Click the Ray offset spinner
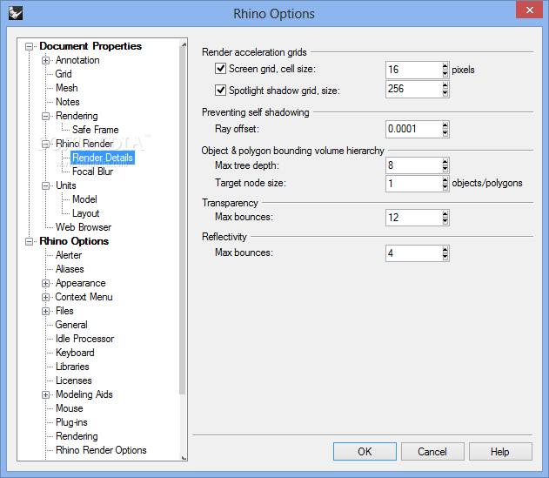549x478 pixels. tap(445, 129)
